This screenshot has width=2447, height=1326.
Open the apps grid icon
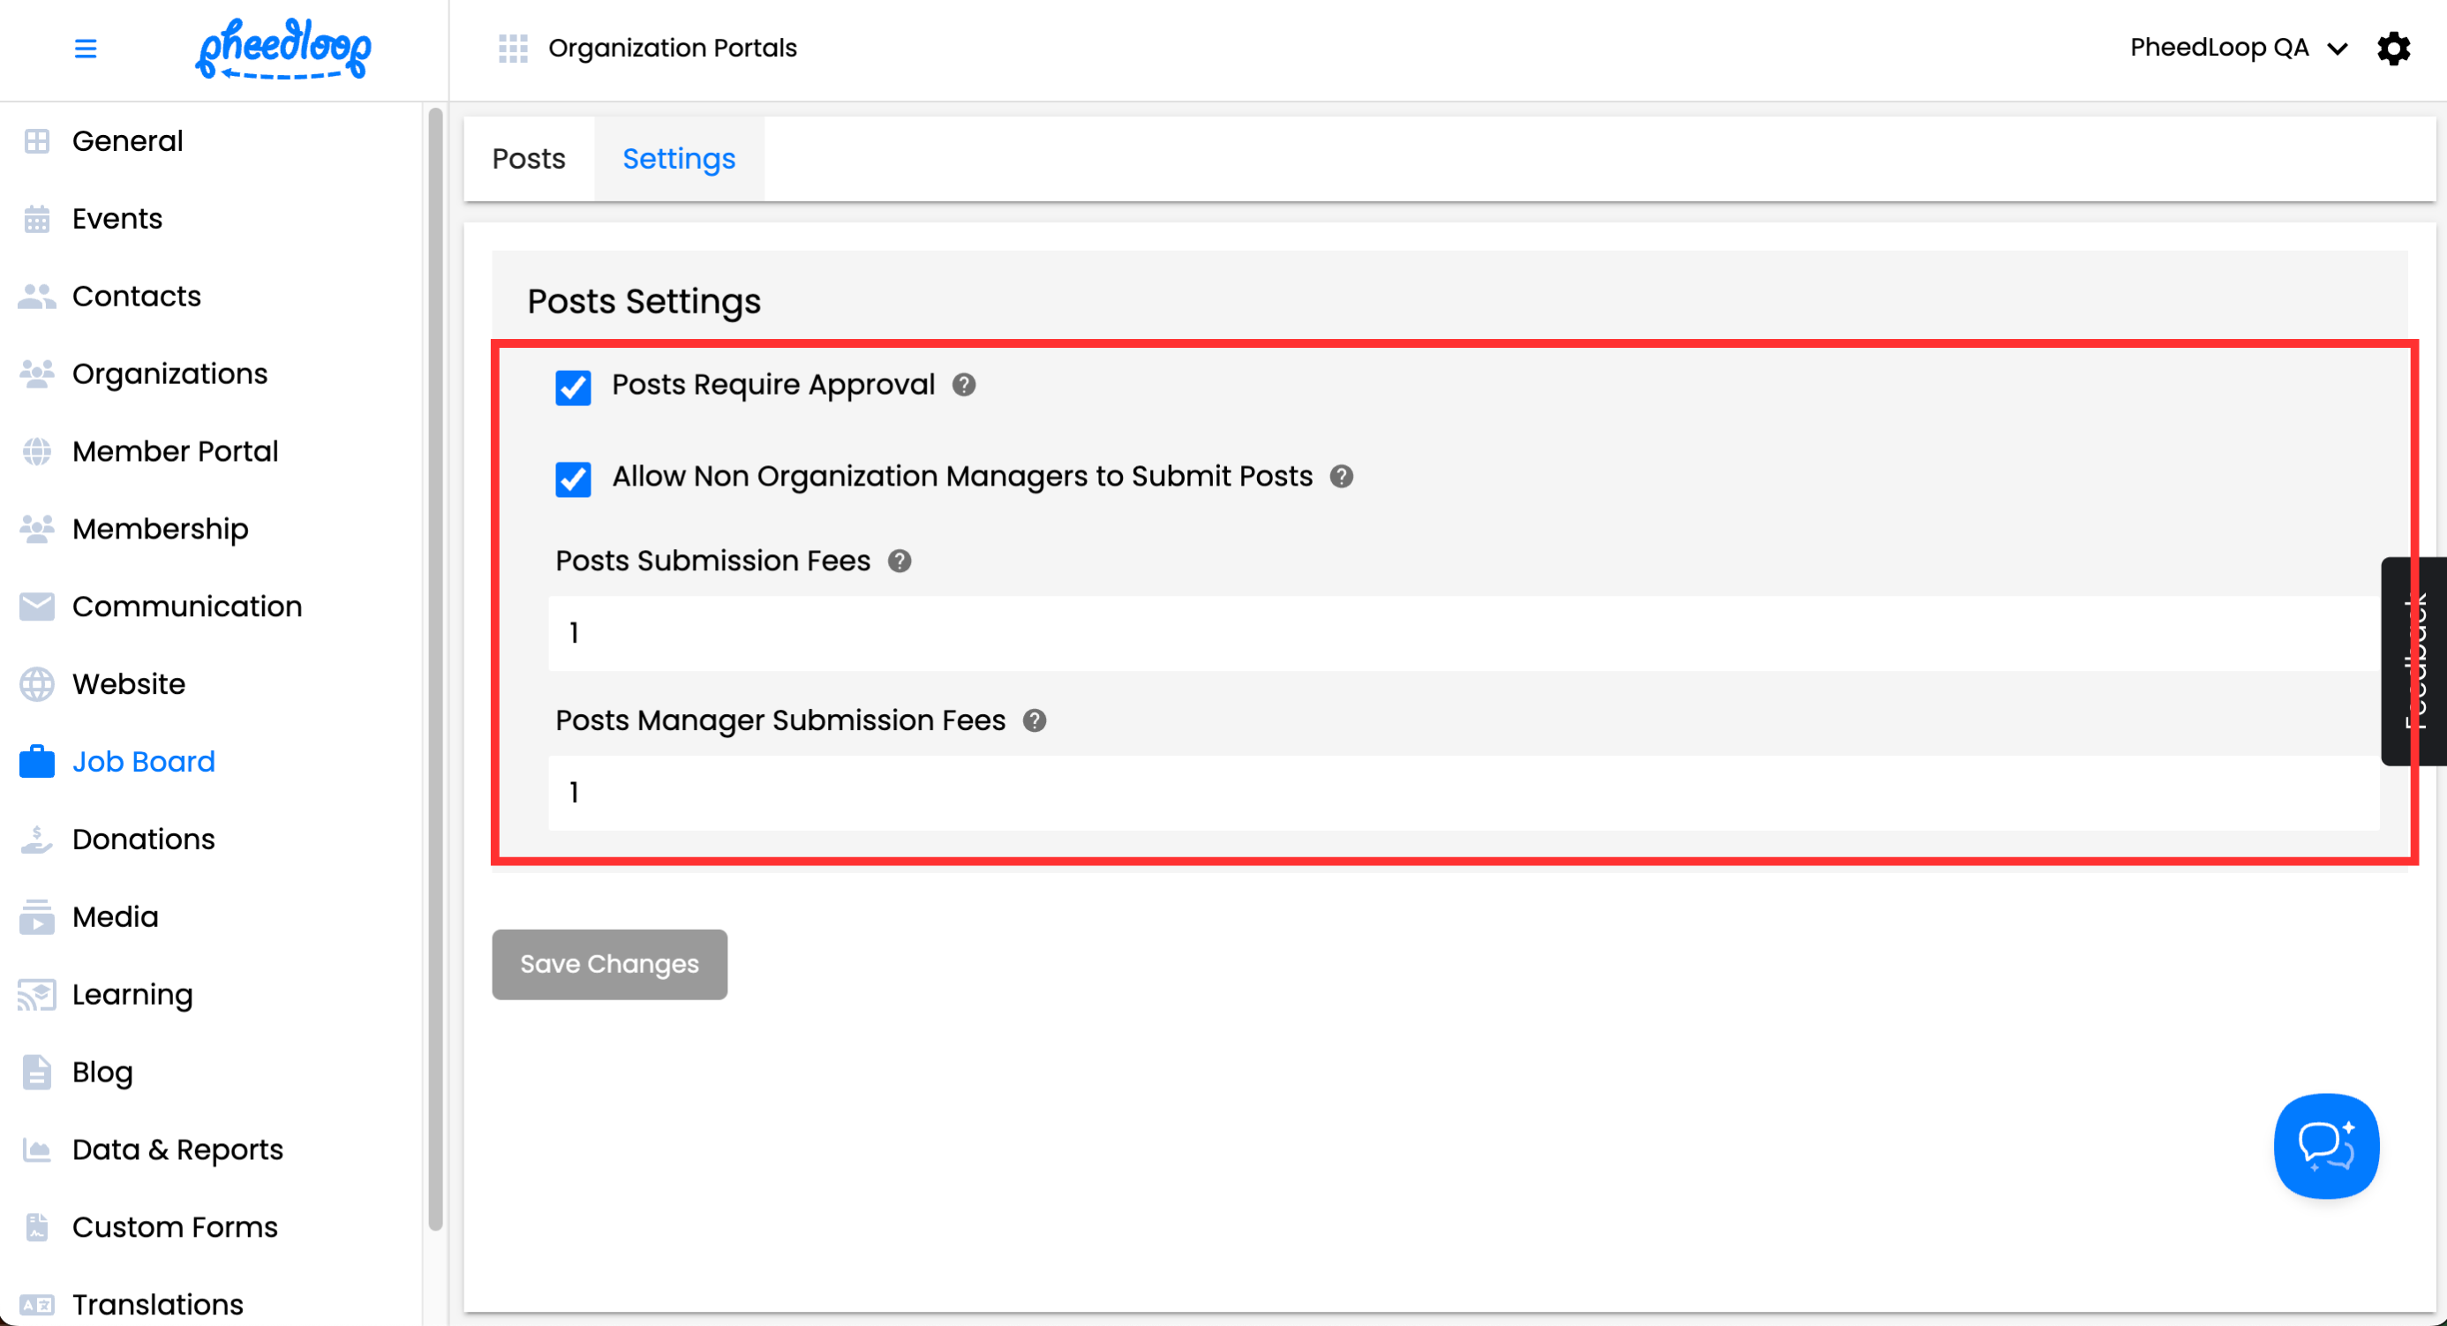(x=513, y=49)
